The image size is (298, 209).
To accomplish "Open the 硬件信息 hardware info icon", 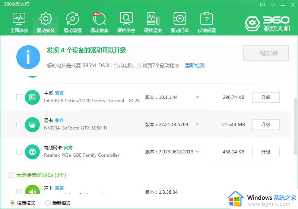I will (126, 23).
